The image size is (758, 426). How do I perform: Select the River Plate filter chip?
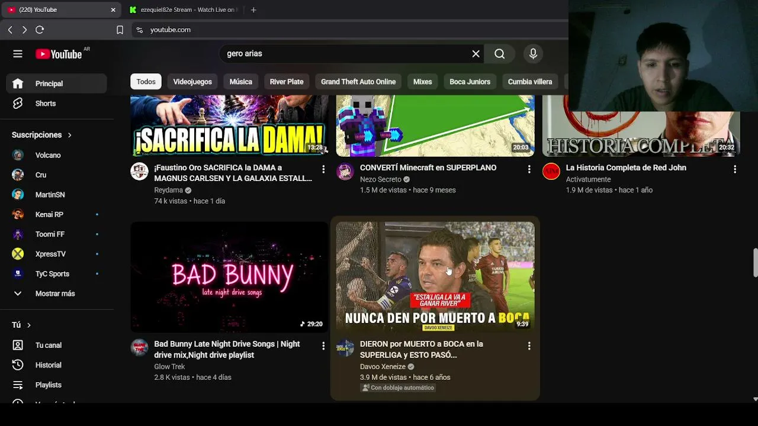click(x=287, y=82)
